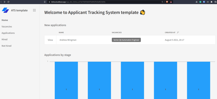This screenshot has width=217, height=99.
Task: Click the last blue bar in chart
Action: click(x=199, y=80)
